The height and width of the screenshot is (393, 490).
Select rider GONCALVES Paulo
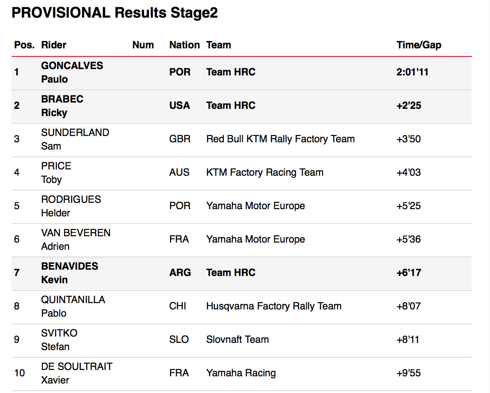pyautogui.click(x=72, y=72)
